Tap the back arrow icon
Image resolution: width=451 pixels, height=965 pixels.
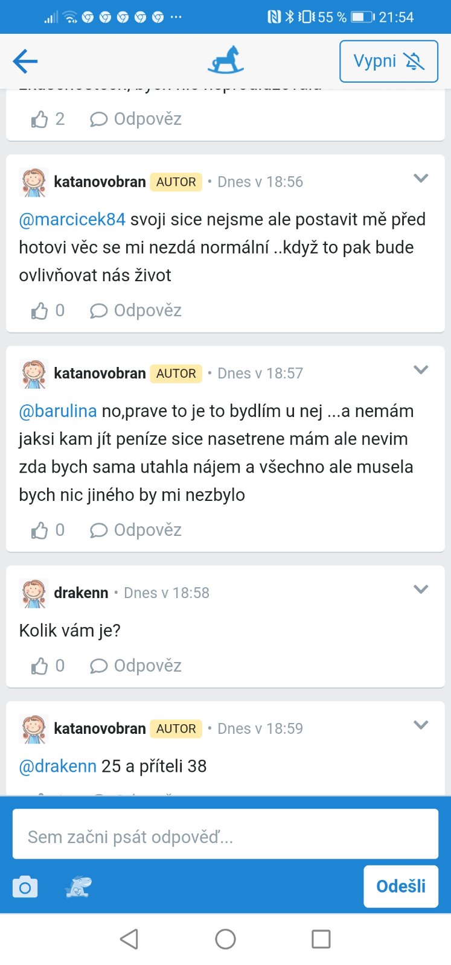[x=25, y=61]
